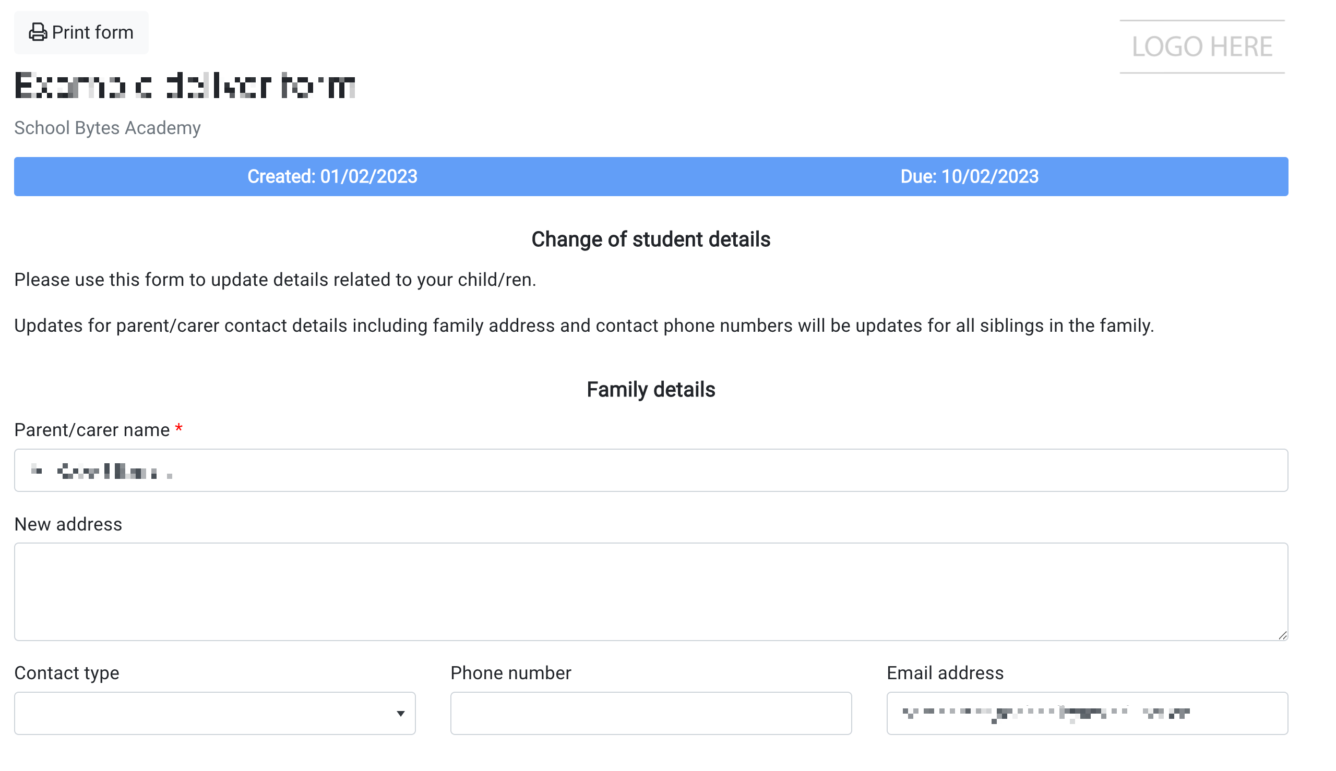
Task: Click inside the Phone number field
Action: pyautogui.click(x=651, y=713)
